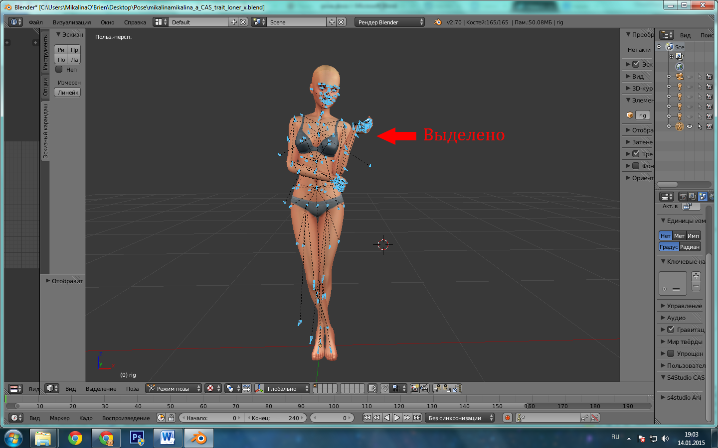
Task: Open the Выделение menu in 3D view
Action: coord(101,389)
